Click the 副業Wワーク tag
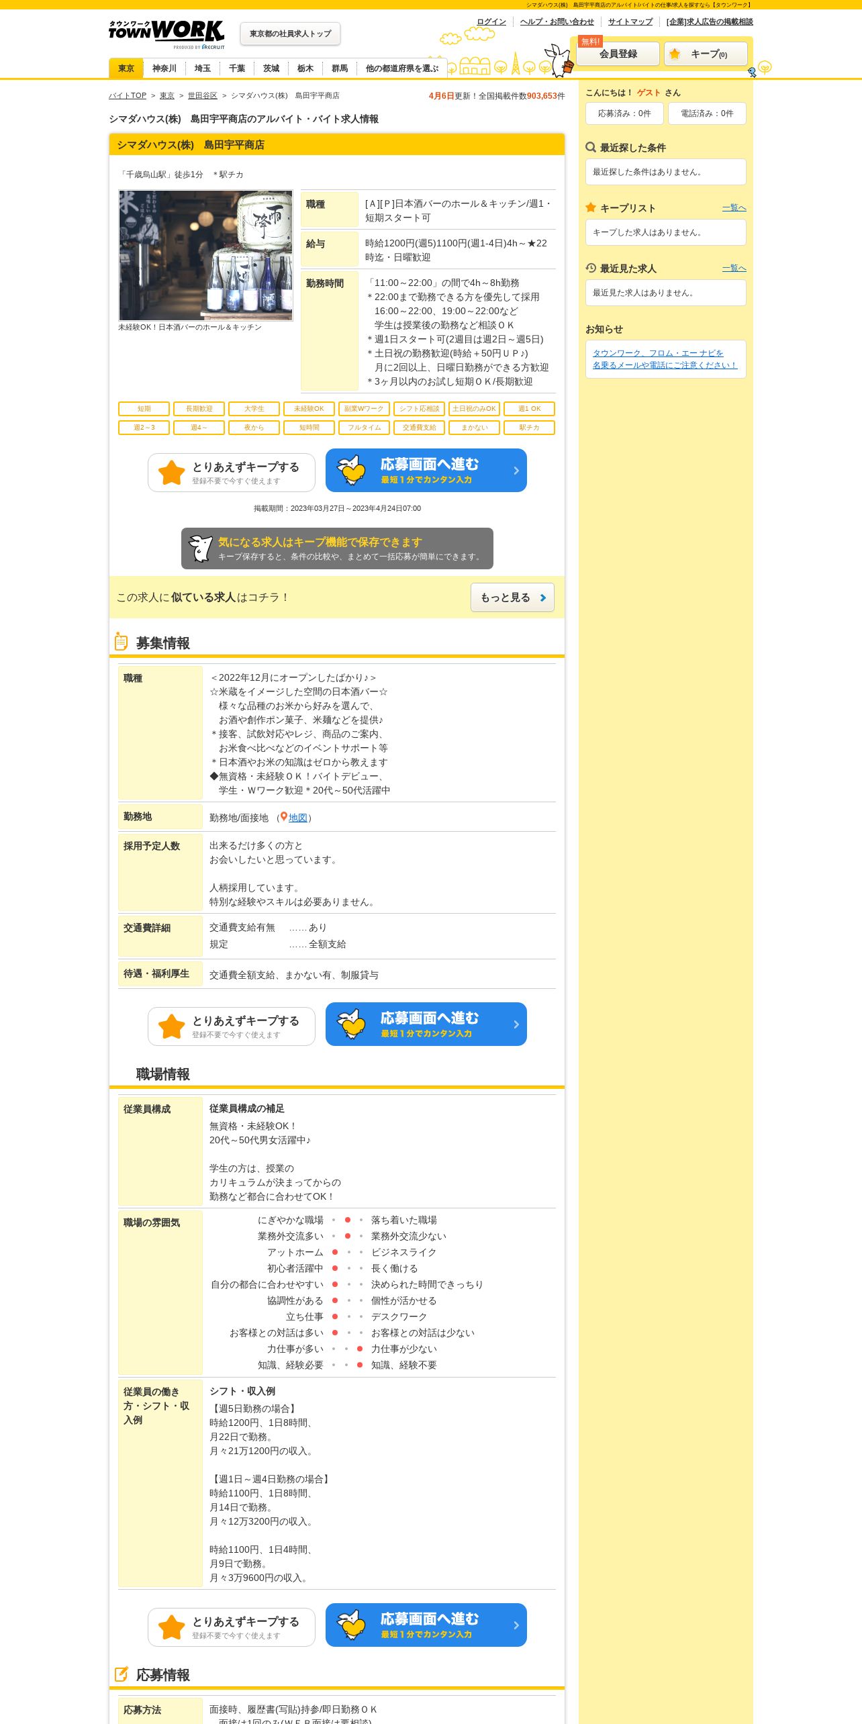The height and width of the screenshot is (1724, 862). click(364, 409)
